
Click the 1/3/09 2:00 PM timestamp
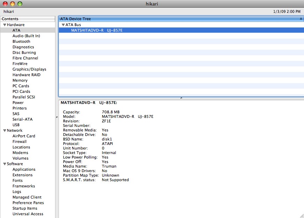click(x=287, y=11)
